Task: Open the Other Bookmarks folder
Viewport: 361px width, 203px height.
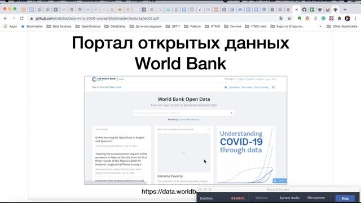Action: coord(342,27)
